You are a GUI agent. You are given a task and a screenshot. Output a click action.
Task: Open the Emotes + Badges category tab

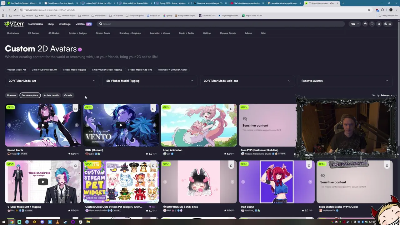point(77,33)
